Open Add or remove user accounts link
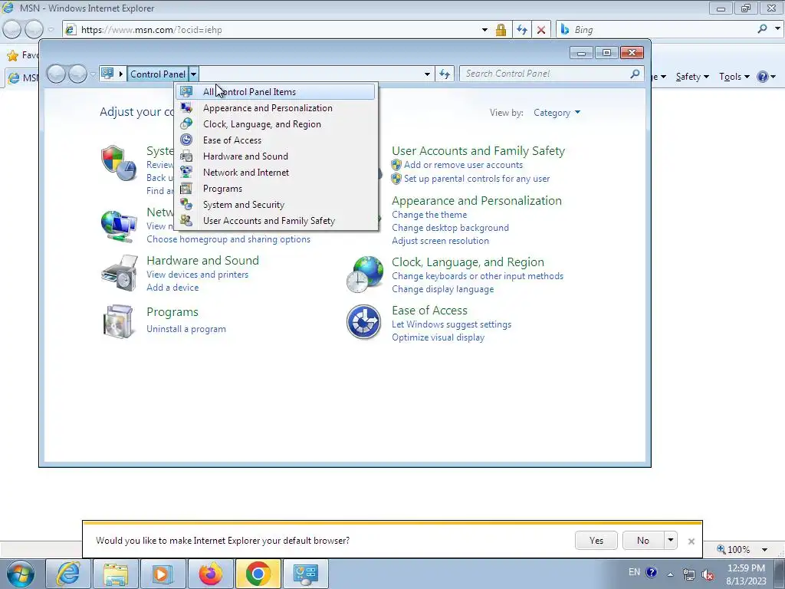Screen dimensions: 785x589 (x=464, y=165)
